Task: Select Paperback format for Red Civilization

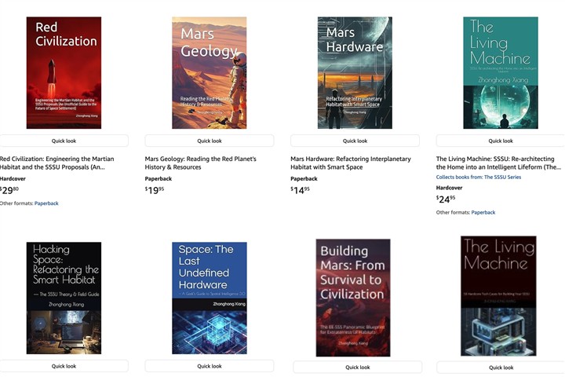Action: pos(46,203)
